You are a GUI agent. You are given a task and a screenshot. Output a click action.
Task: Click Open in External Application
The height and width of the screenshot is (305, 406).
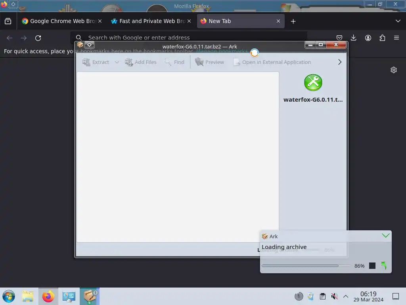click(x=272, y=62)
